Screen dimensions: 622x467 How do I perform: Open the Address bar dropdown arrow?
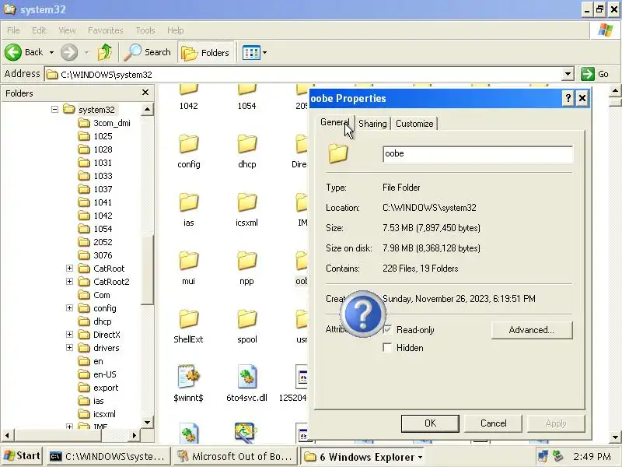pyautogui.click(x=568, y=74)
